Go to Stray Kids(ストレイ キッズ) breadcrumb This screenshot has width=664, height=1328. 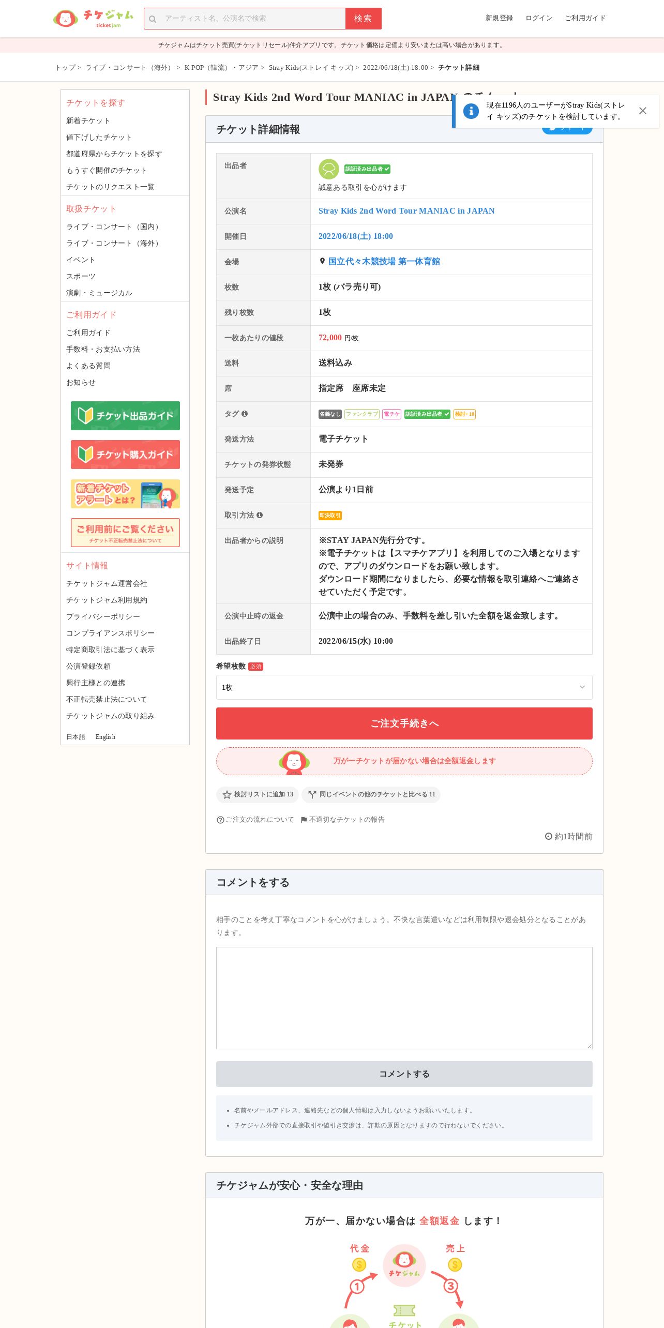pos(311,68)
